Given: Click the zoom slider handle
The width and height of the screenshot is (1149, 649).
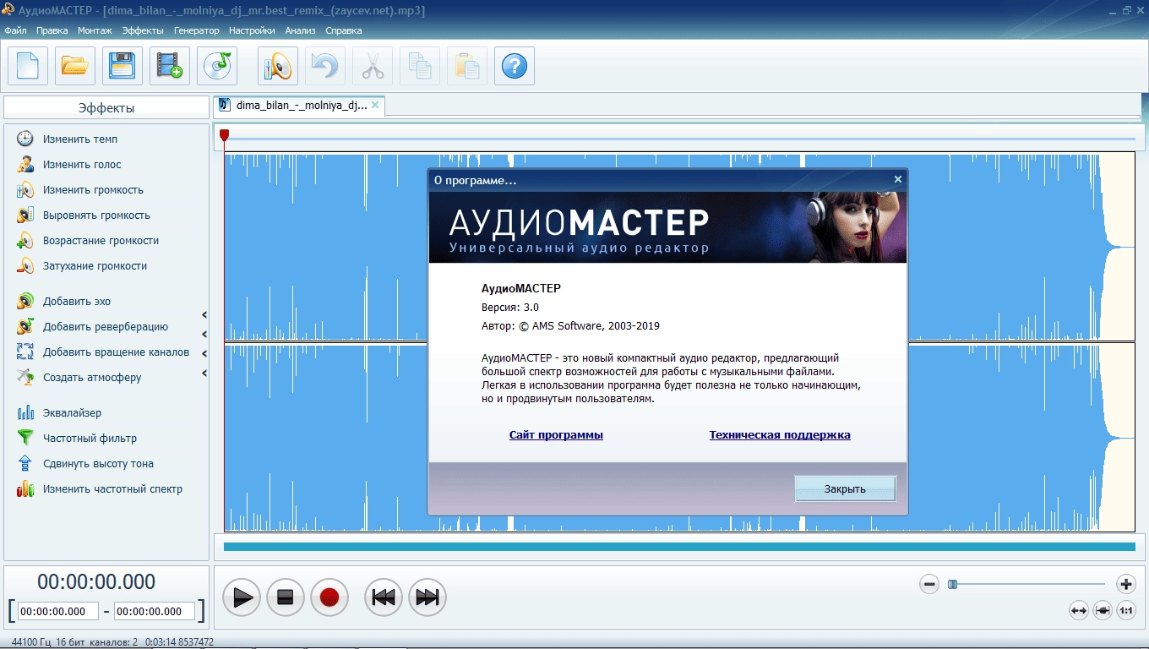Looking at the screenshot, I should point(952,584).
